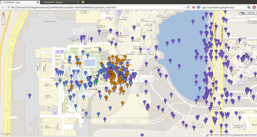This screenshot has height=137, width=257.
Task: Click the Circo restaurant label
Action: click(x=148, y=31)
